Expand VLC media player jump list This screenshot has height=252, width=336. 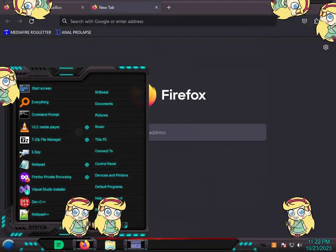pos(87,127)
